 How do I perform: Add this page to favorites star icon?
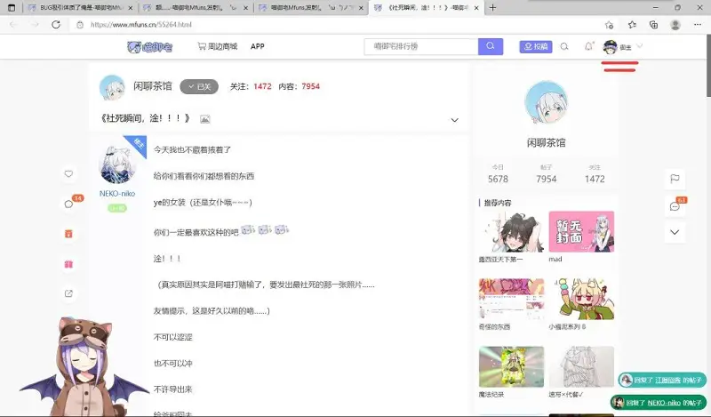[609, 25]
